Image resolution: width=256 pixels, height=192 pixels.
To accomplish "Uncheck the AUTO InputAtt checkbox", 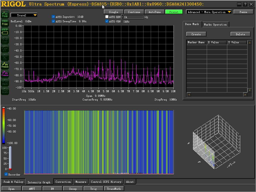I will [53, 17].
